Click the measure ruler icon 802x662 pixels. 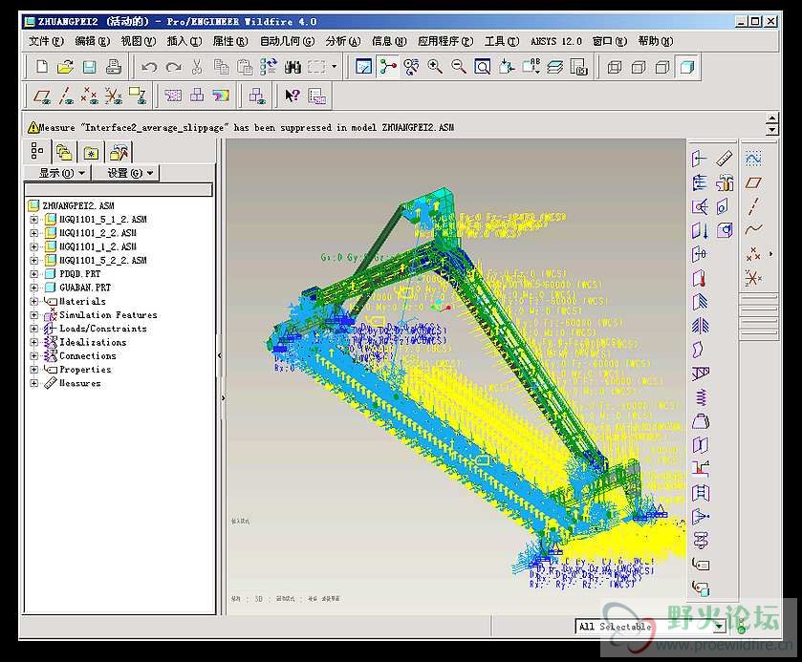tap(725, 159)
